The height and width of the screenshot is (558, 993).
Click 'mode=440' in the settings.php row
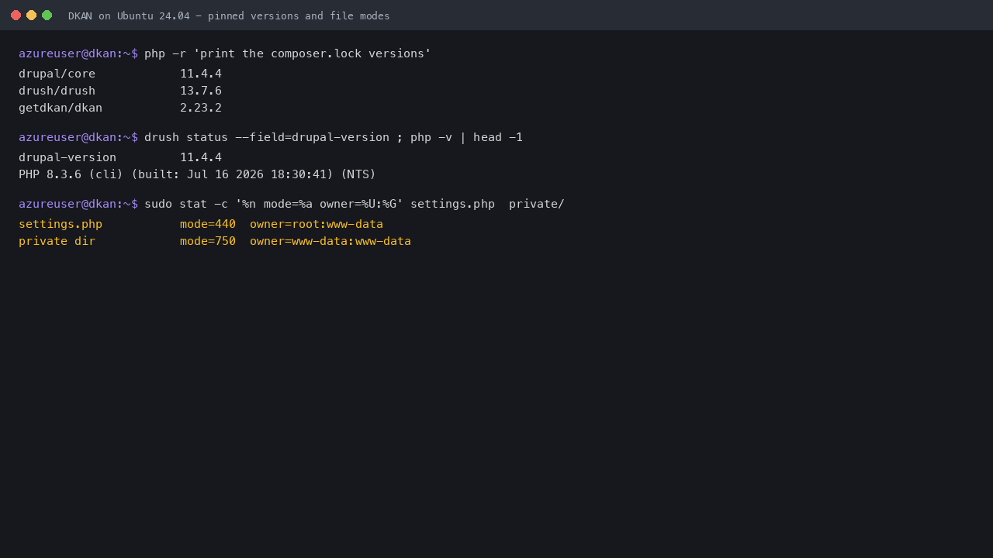208,224
